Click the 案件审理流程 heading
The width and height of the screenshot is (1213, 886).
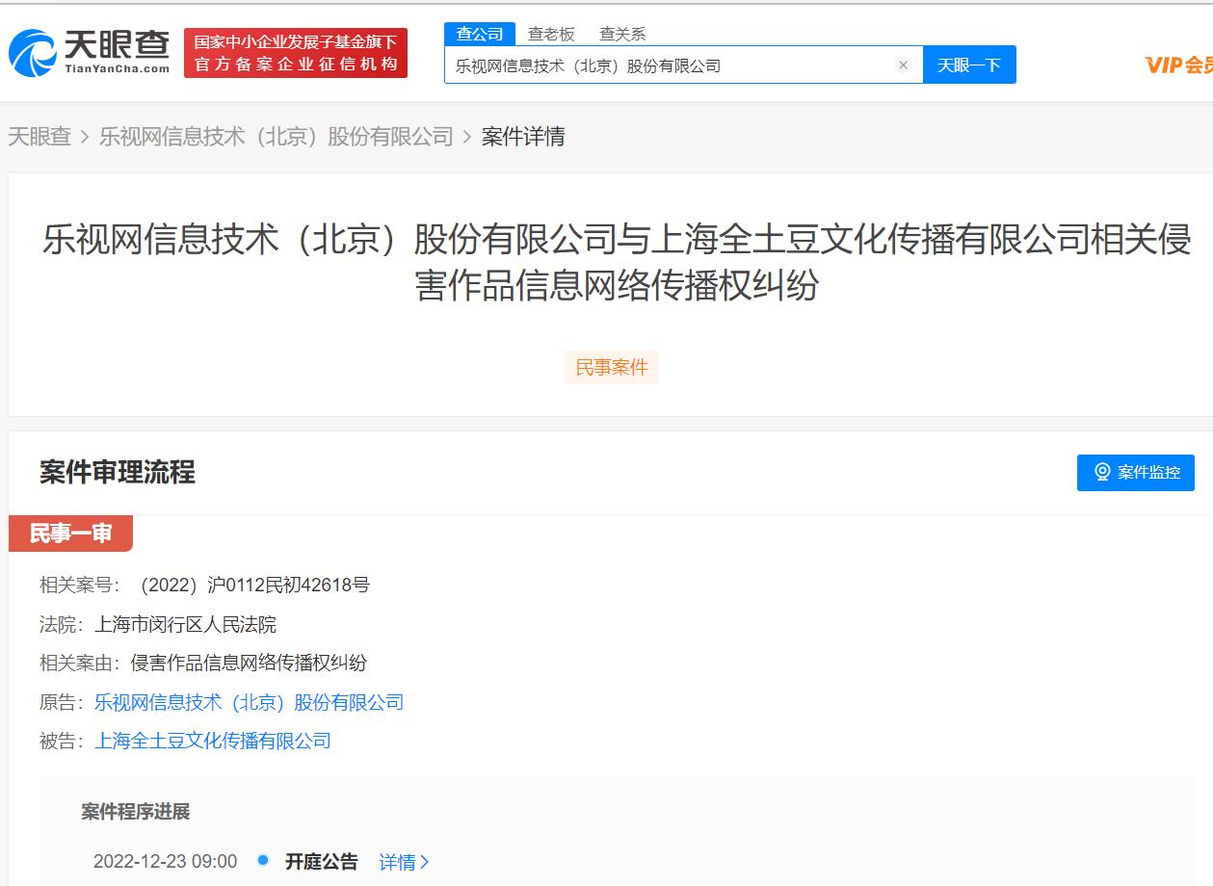click(x=118, y=472)
